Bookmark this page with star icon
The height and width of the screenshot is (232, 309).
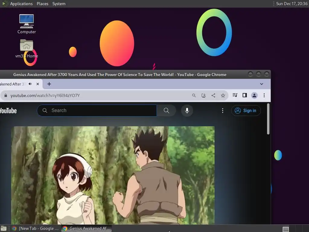coord(223,95)
